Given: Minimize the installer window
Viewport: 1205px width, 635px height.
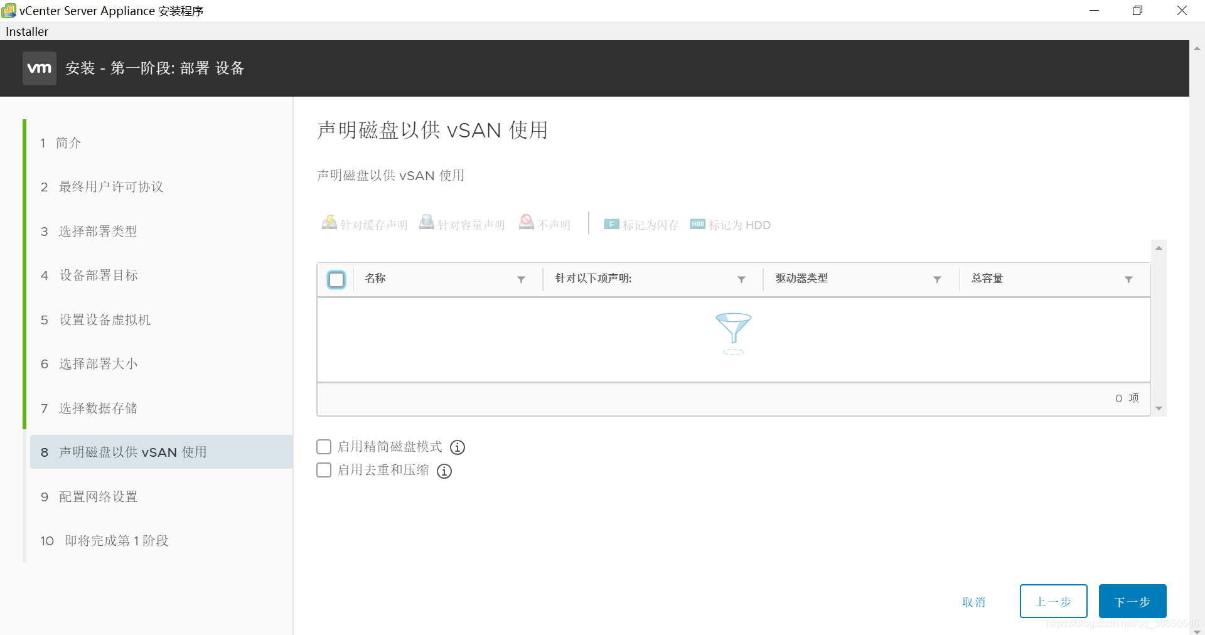Looking at the screenshot, I should coord(1094,11).
